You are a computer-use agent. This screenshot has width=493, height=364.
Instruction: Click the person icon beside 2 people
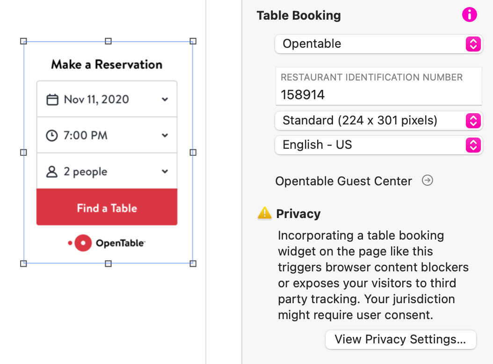point(52,172)
